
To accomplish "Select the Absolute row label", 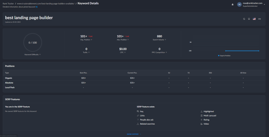I will pos(9,83).
